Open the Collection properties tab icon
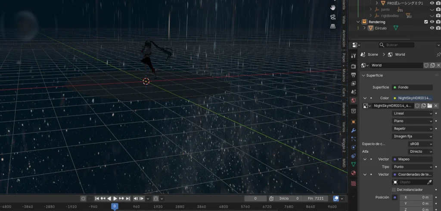 [354, 111]
